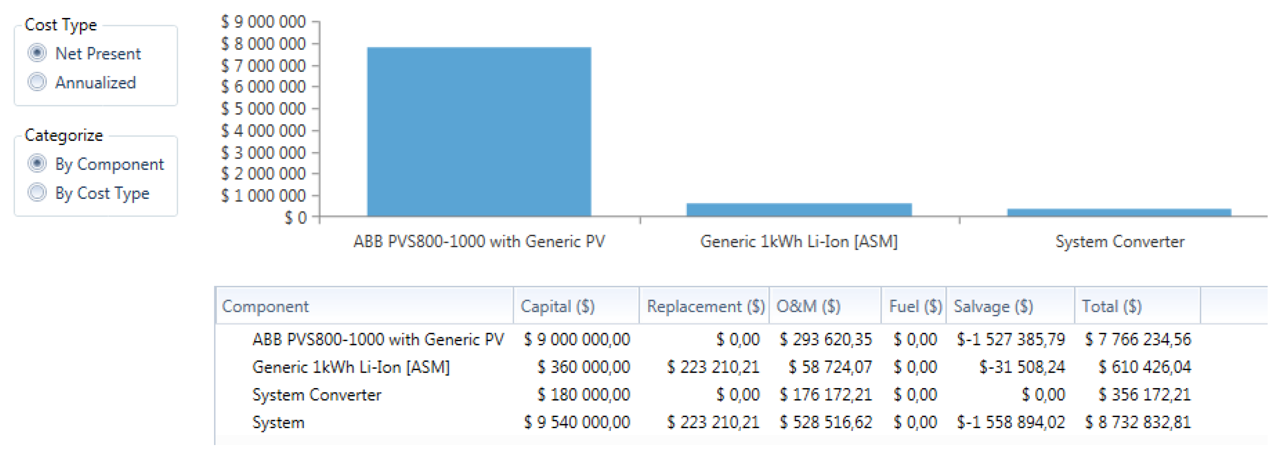The width and height of the screenshot is (1287, 454).
Task: Click the $ 8 732 832,81 system total cell
Action: 1138,422
